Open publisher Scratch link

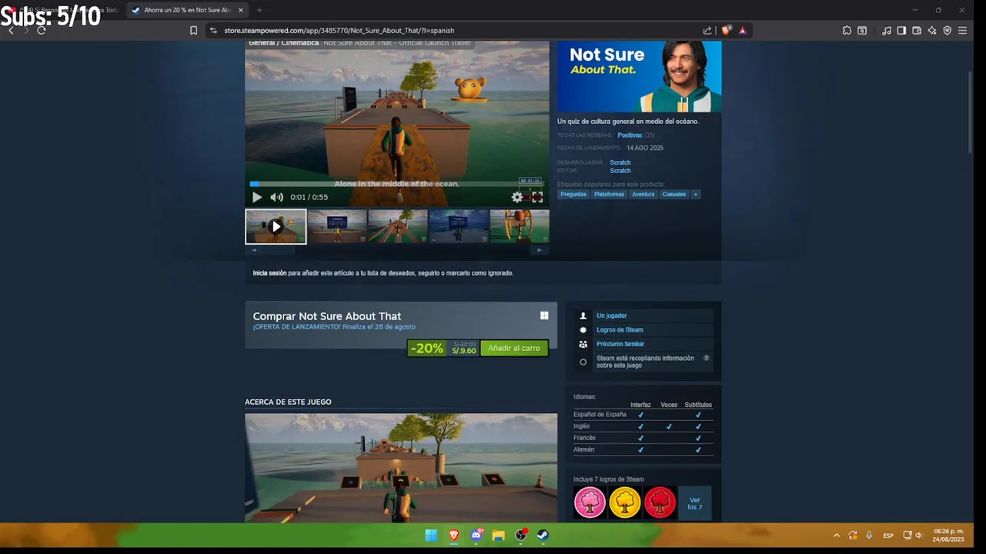tap(620, 171)
